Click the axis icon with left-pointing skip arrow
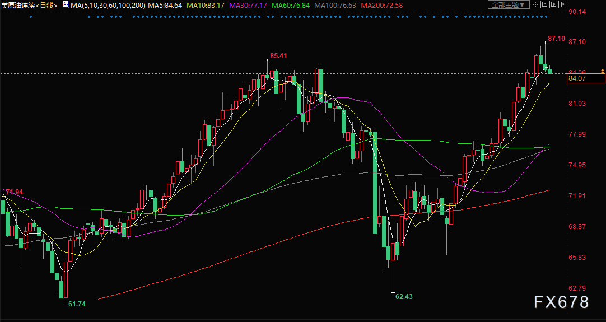The width and height of the screenshot is (606, 322). [544, 4]
